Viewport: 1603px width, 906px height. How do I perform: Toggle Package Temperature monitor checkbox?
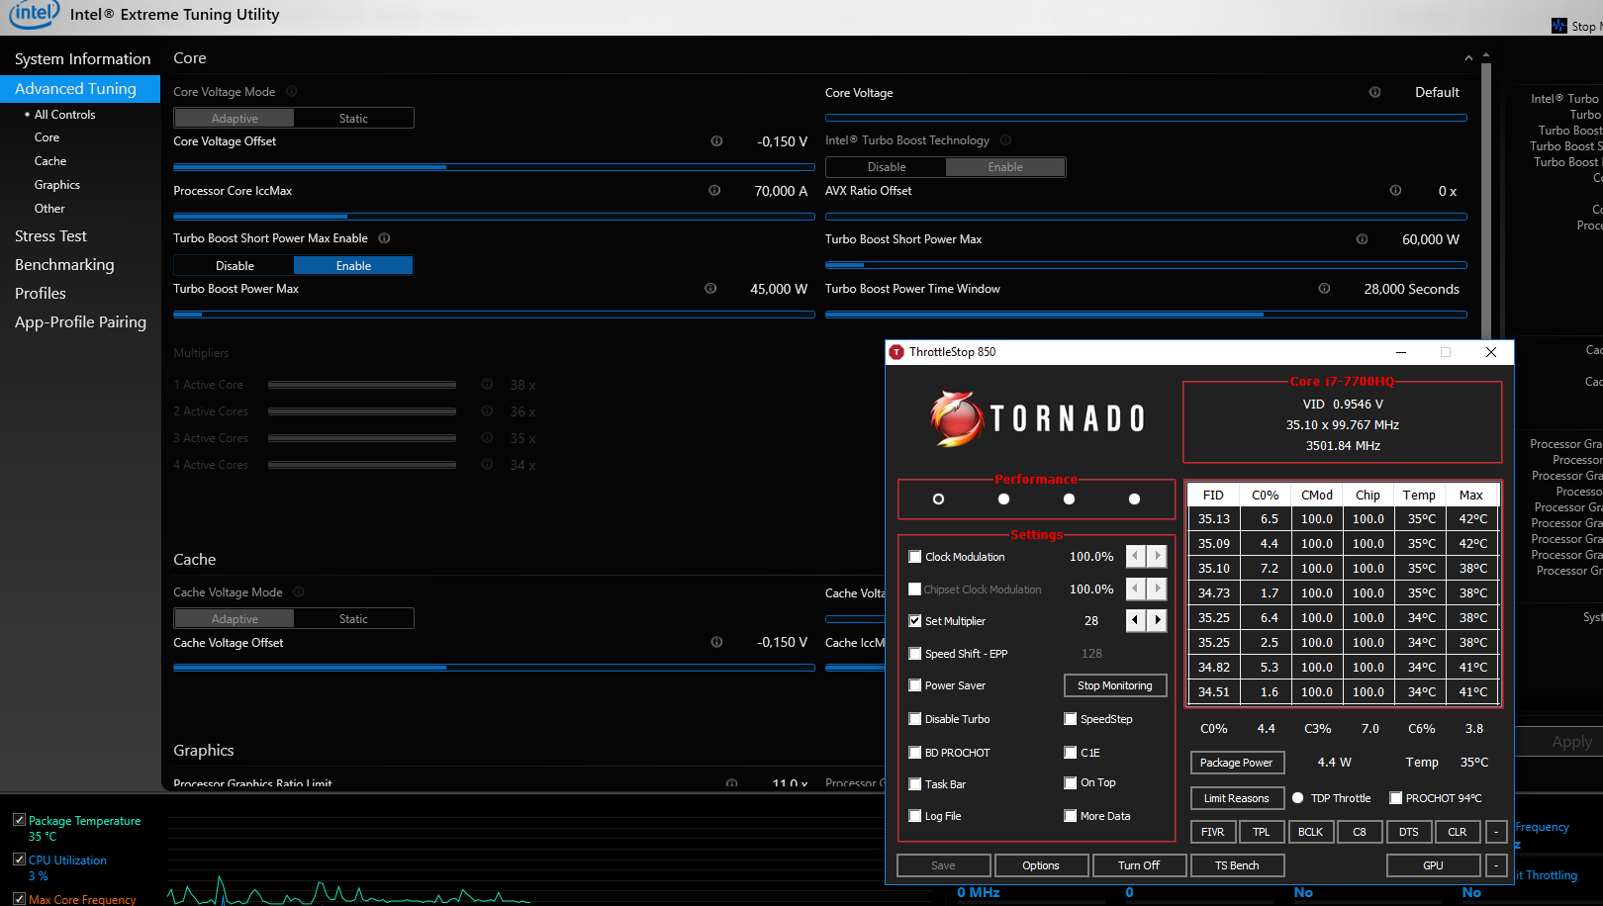click(x=19, y=820)
